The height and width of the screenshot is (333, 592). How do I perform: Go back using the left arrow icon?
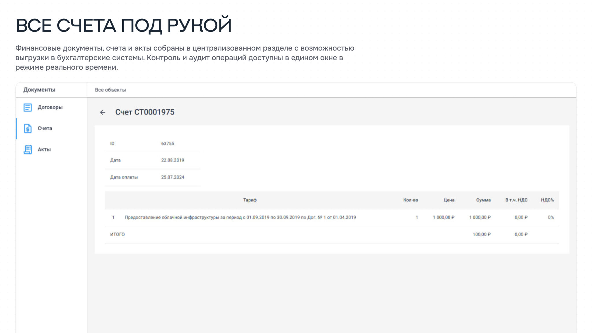click(x=103, y=112)
